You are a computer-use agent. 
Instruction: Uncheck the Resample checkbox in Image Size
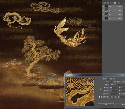(99, 97)
